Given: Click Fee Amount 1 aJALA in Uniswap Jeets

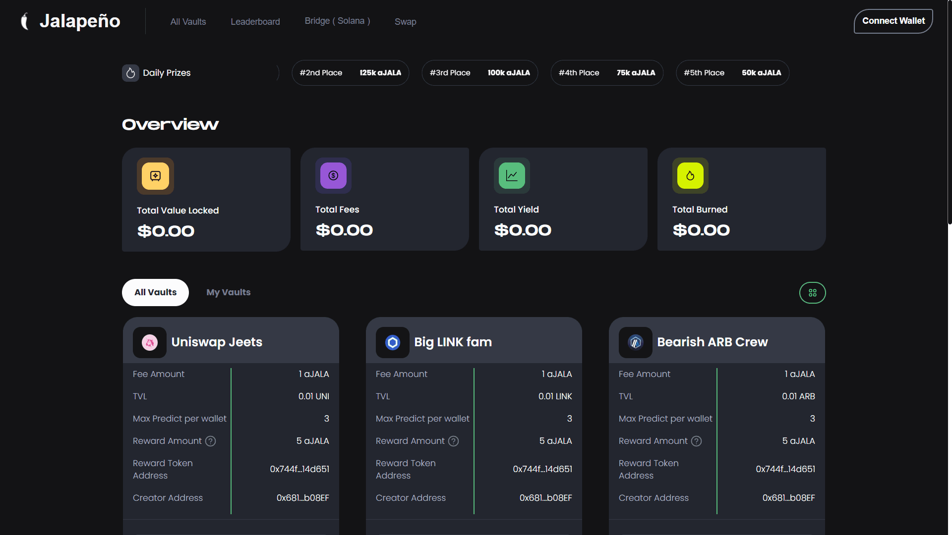Looking at the screenshot, I should point(314,374).
